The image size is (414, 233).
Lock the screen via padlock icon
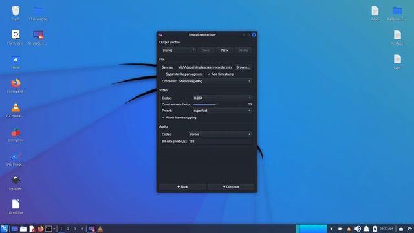(x=401, y=228)
